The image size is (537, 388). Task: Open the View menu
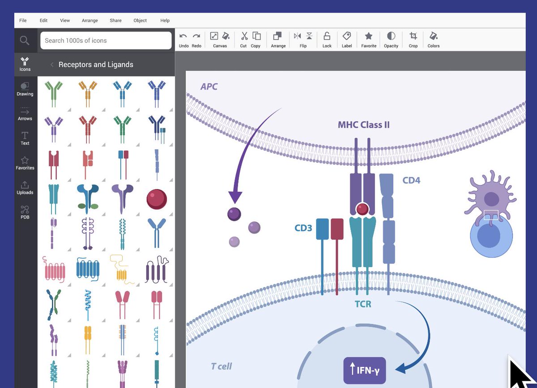tap(65, 21)
